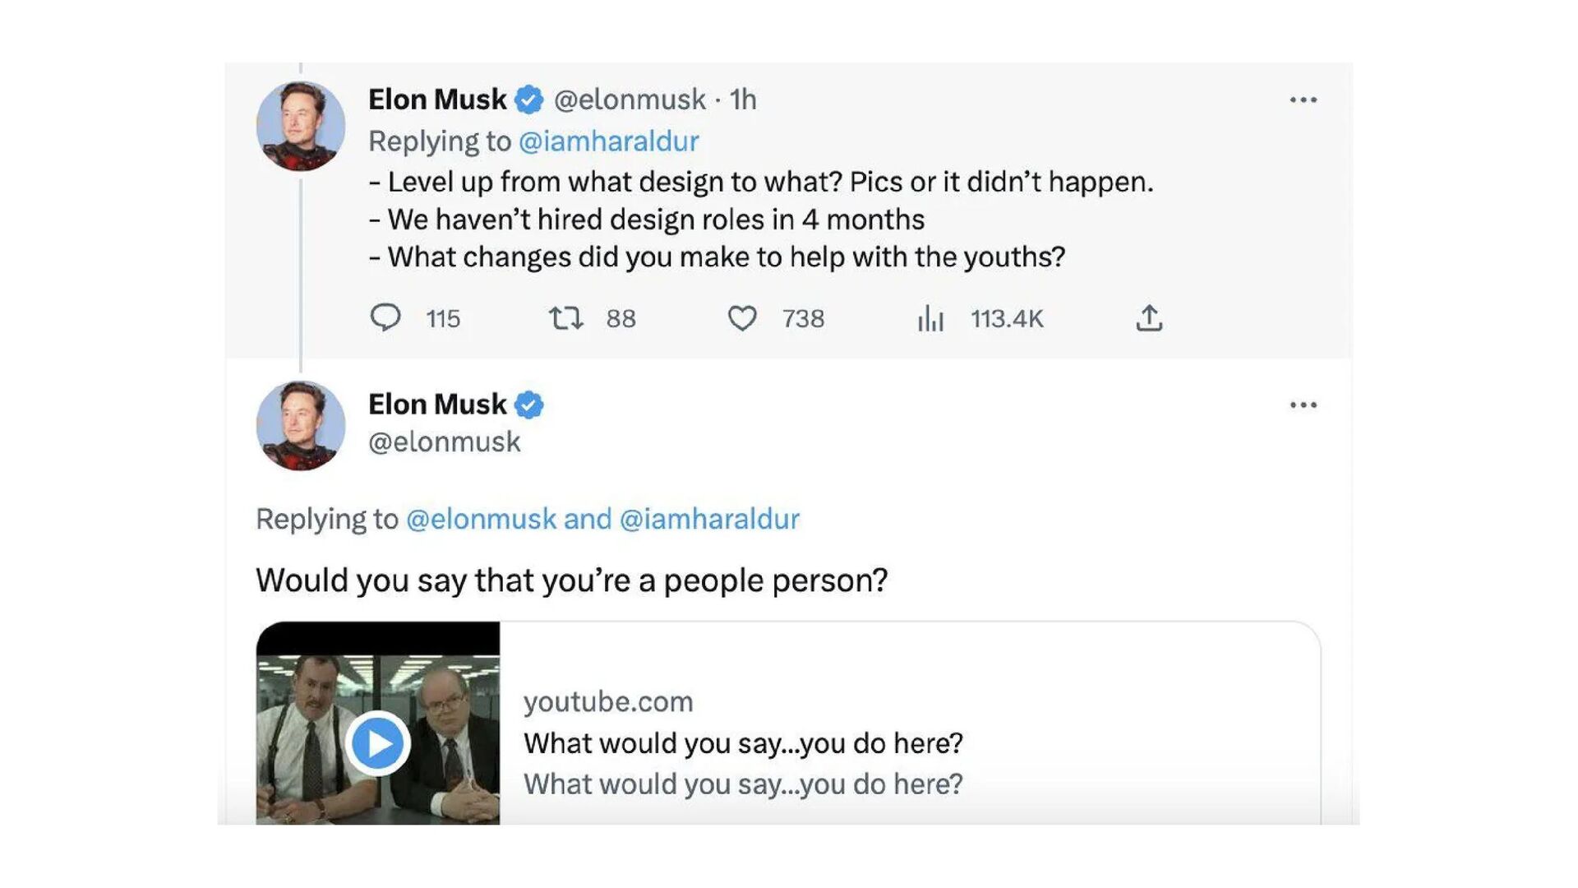Click the Elon Musk display name on first tweet

[437, 100]
